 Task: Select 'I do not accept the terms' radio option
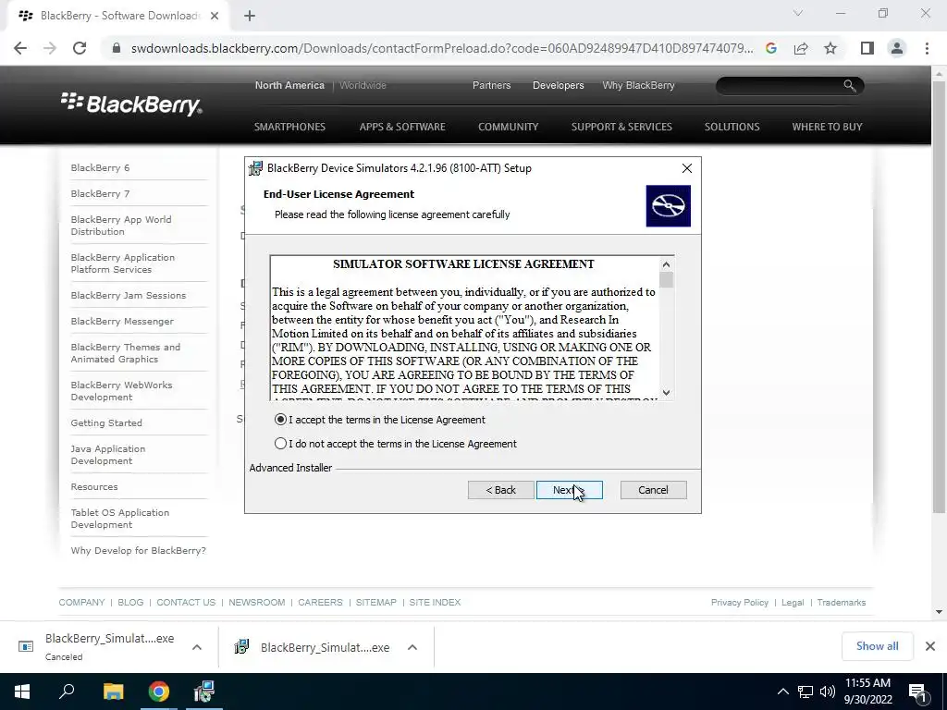click(x=280, y=444)
